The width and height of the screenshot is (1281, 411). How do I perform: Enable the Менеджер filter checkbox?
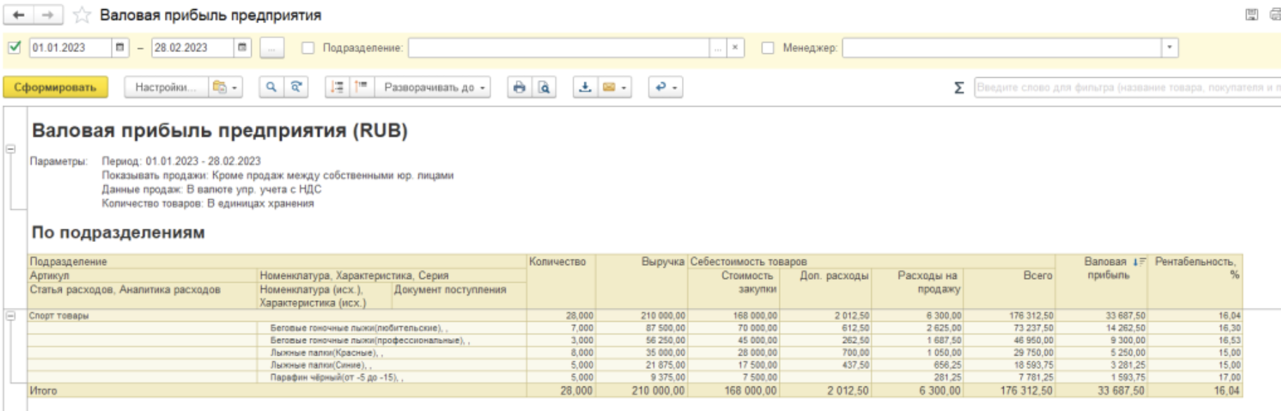pos(767,48)
